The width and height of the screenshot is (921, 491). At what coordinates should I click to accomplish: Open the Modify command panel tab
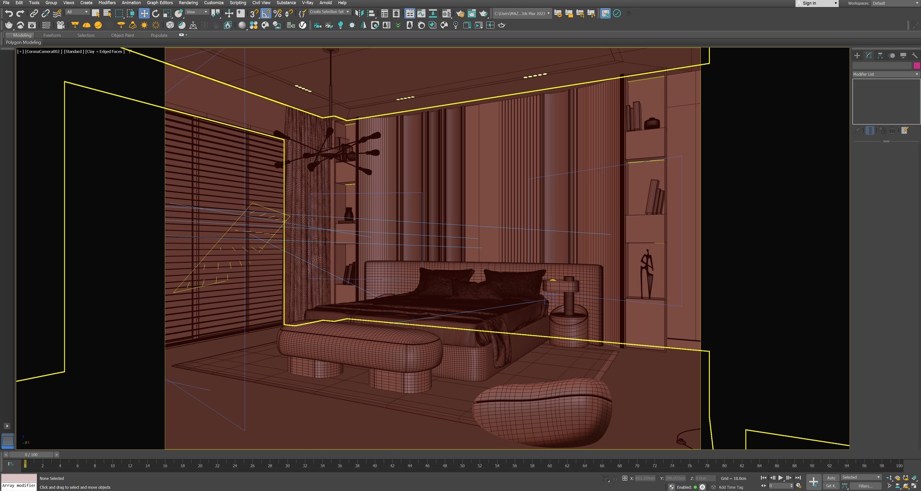point(869,56)
